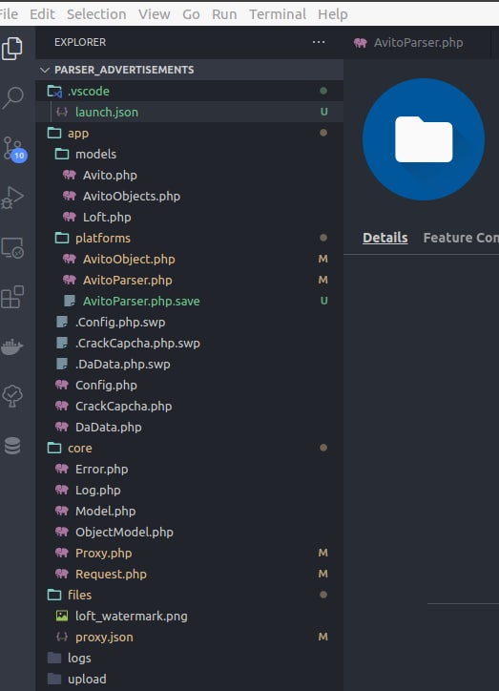Image resolution: width=499 pixels, height=691 pixels.
Task: Open .DaData.php.swp file
Action: click(189, 364)
